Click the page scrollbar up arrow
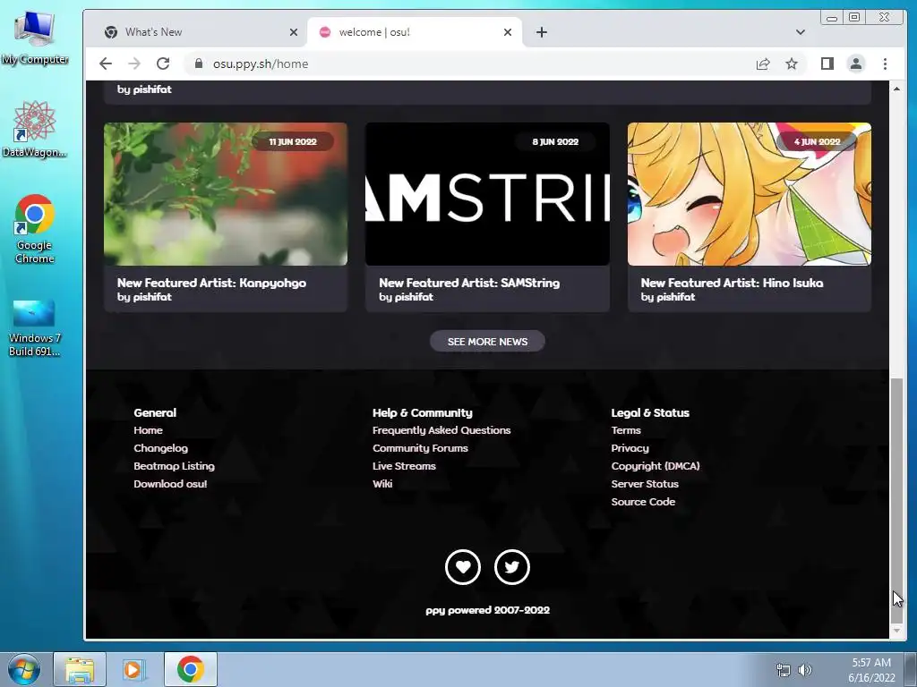This screenshot has width=917, height=687. point(896,89)
